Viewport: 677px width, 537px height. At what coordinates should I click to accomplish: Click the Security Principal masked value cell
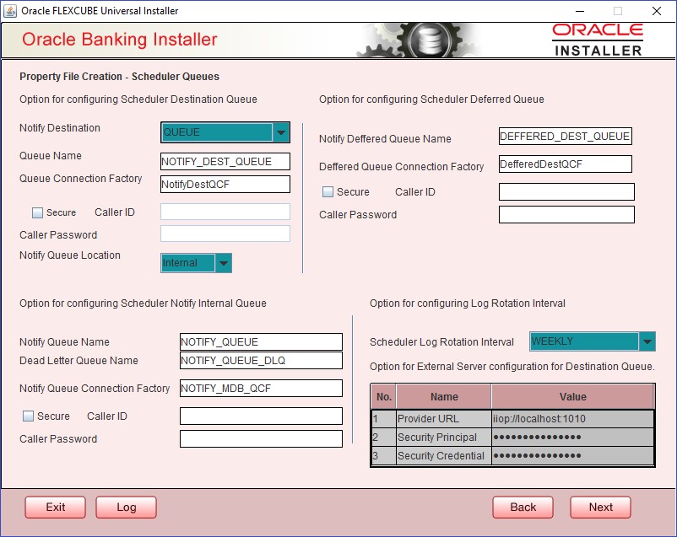click(572, 437)
